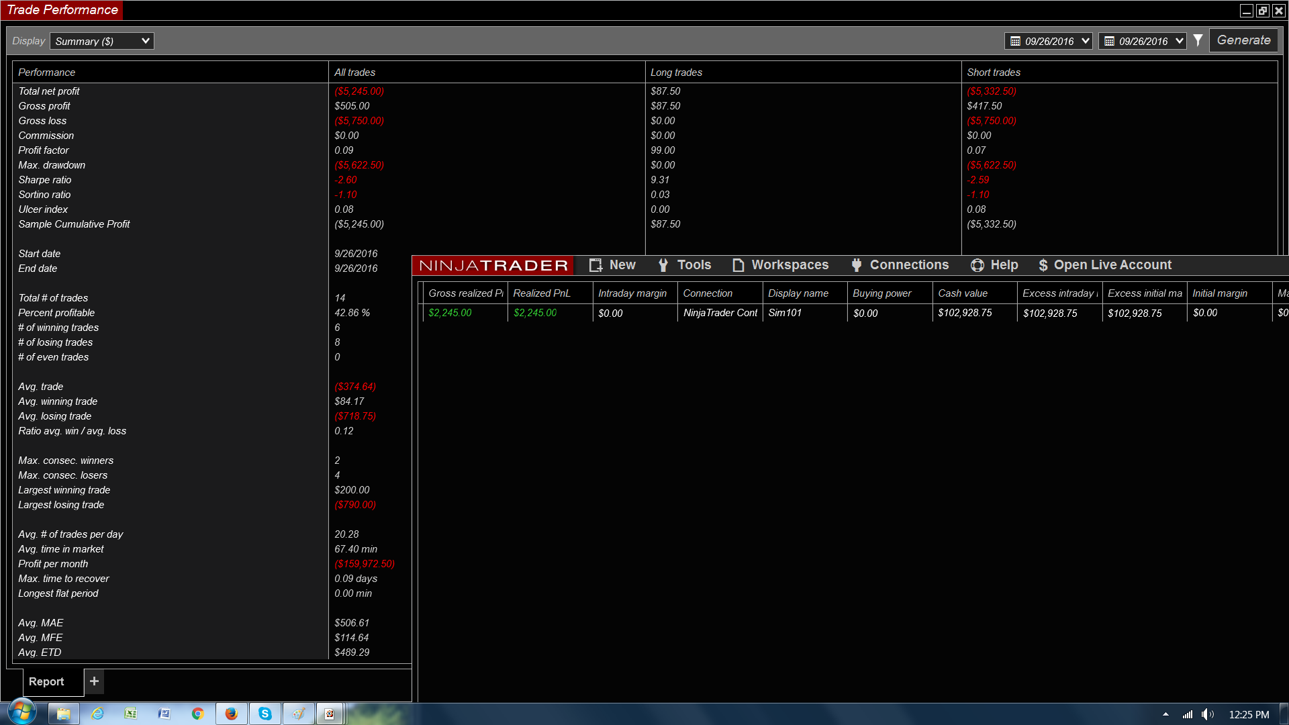Click the NinjaTrader logo
The image size is (1289, 725).
pyautogui.click(x=493, y=265)
